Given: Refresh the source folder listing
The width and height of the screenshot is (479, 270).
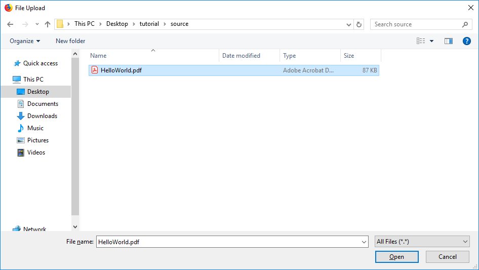Looking at the screenshot, I should (x=359, y=24).
